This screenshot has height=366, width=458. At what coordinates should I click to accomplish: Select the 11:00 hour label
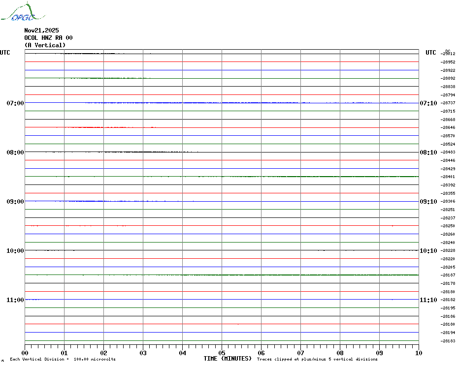point(15,300)
